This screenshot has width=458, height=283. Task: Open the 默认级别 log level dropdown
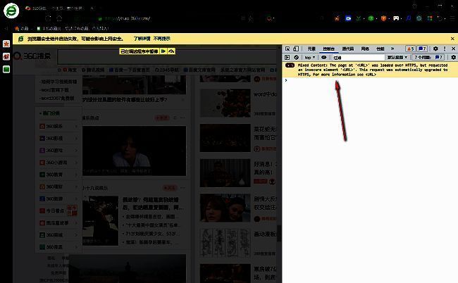click(397, 58)
